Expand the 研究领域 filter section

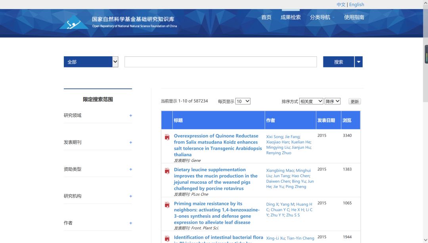(x=130, y=115)
